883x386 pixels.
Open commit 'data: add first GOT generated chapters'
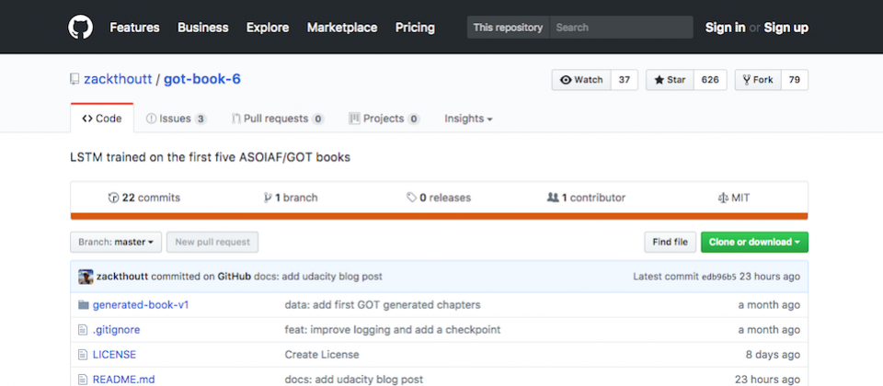pyautogui.click(x=383, y=305)
